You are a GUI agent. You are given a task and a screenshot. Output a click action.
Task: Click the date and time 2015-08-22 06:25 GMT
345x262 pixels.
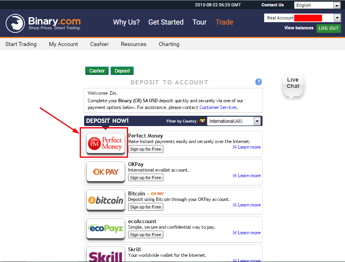coord(218,5)
